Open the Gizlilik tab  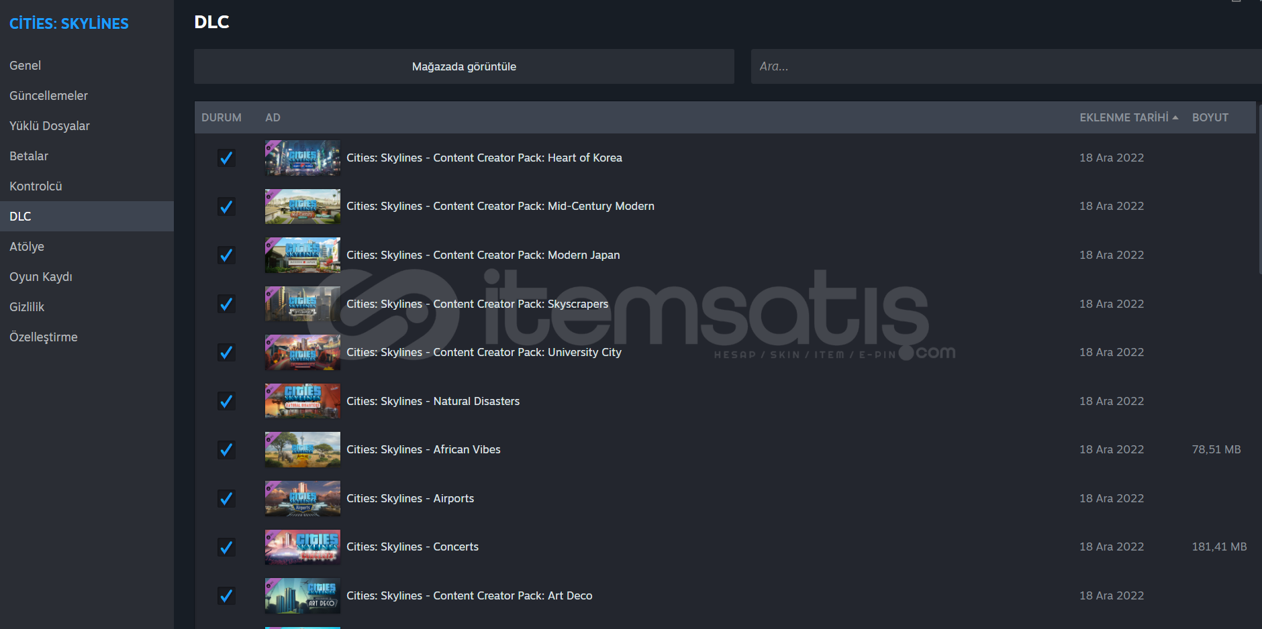pos(87,307)
